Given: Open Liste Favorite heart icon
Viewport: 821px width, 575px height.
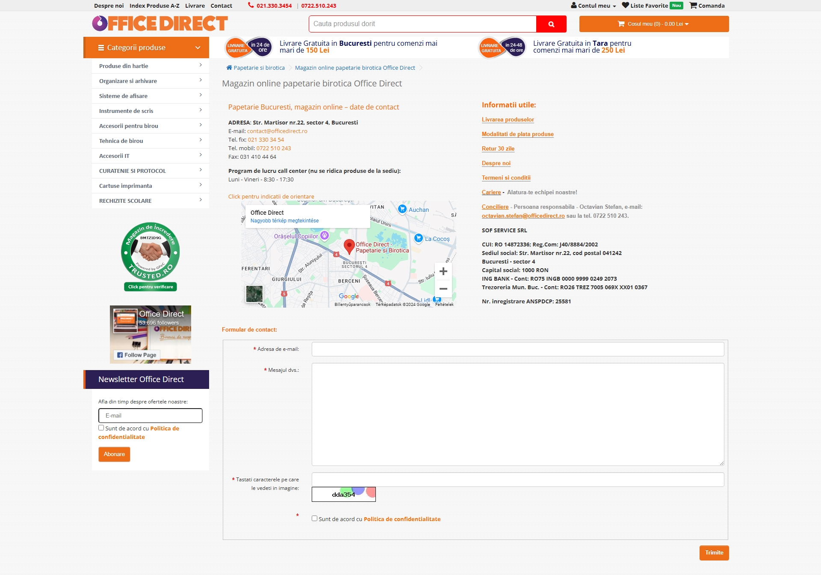Looking at the screenshot, I should [625, 6].
